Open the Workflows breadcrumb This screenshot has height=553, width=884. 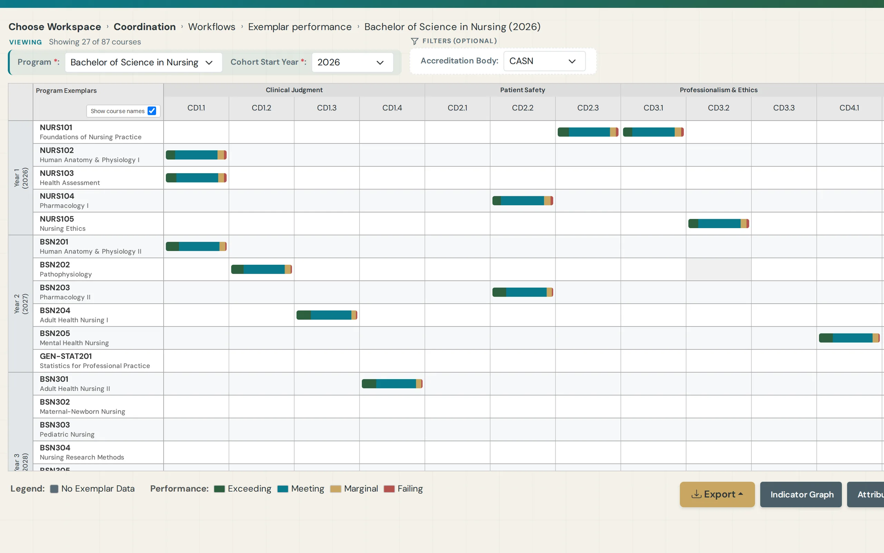pos(211,27)
